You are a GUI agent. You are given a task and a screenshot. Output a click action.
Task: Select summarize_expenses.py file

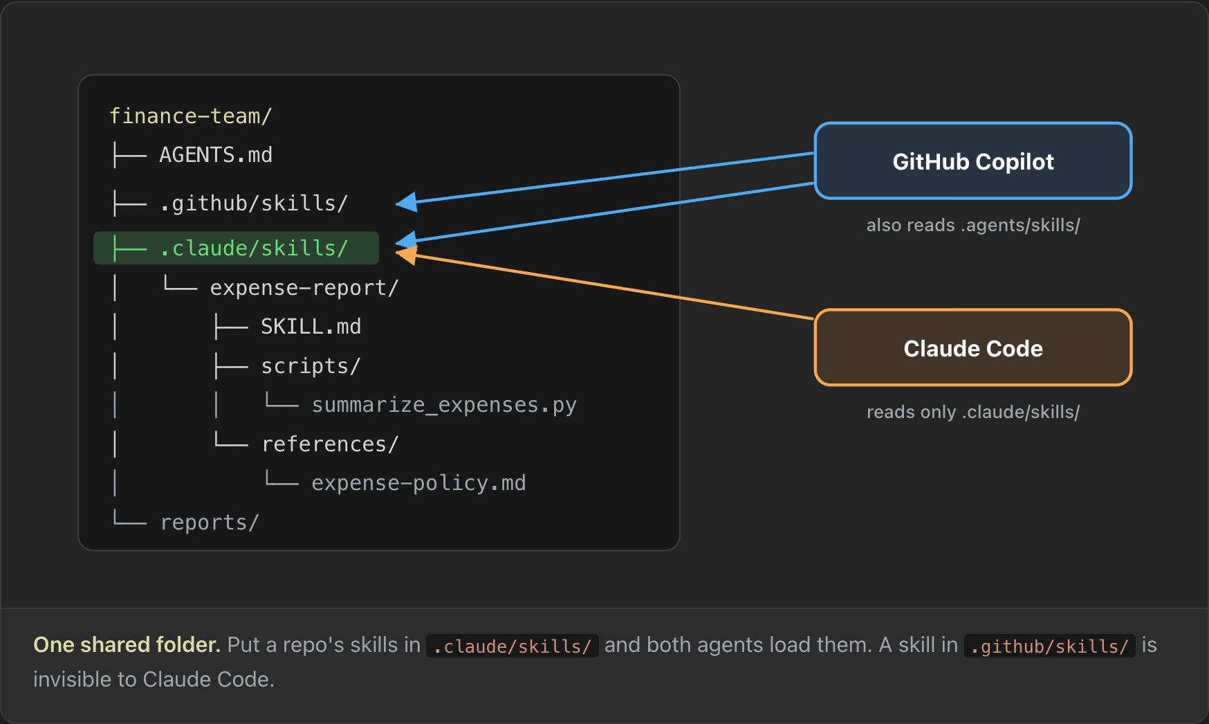click(444, 404)
